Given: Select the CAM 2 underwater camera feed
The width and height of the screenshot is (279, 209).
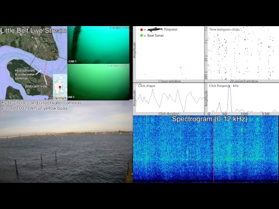Looking at the screenshot, I should [98, 82].
